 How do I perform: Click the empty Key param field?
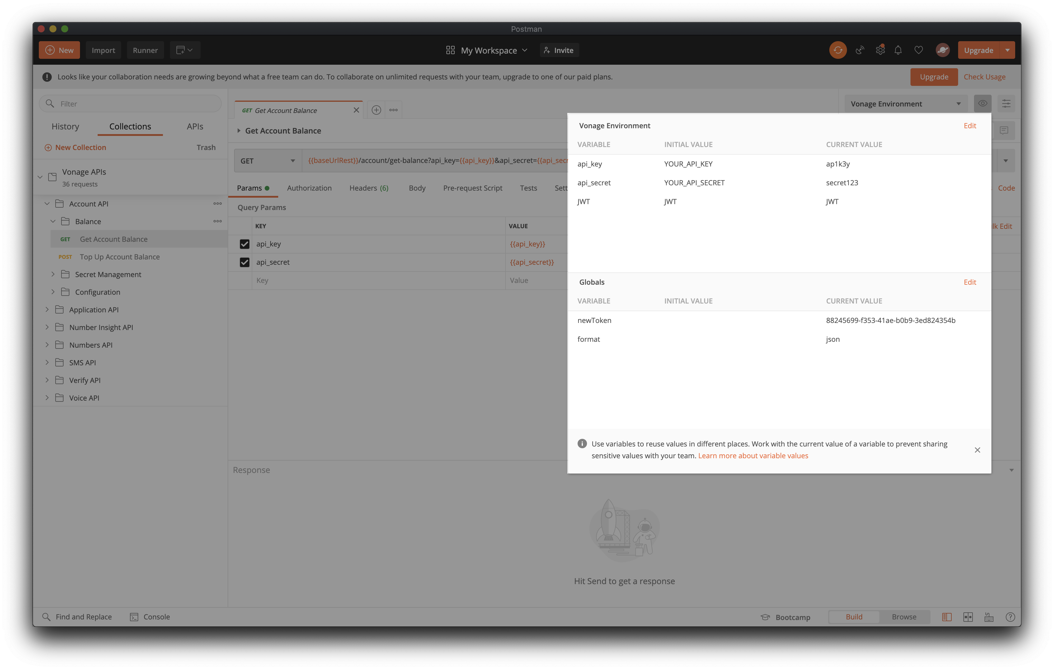tap(378, 281)
